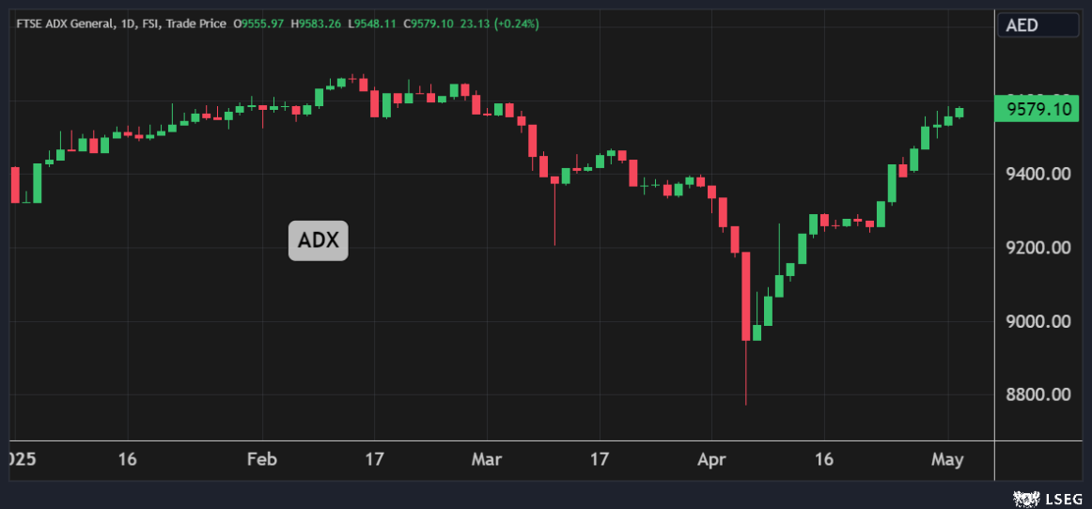Screen dimensions: 1092x509
Task: Click the open price value O9555.97
Action: tap(262, 23)
